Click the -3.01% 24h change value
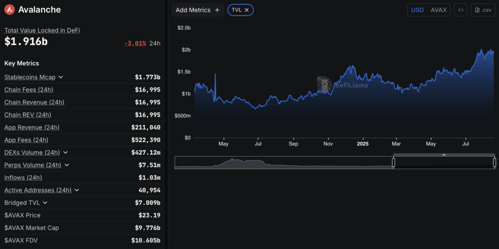The height and width of the screenshot is (249, 499). [135, 43]
